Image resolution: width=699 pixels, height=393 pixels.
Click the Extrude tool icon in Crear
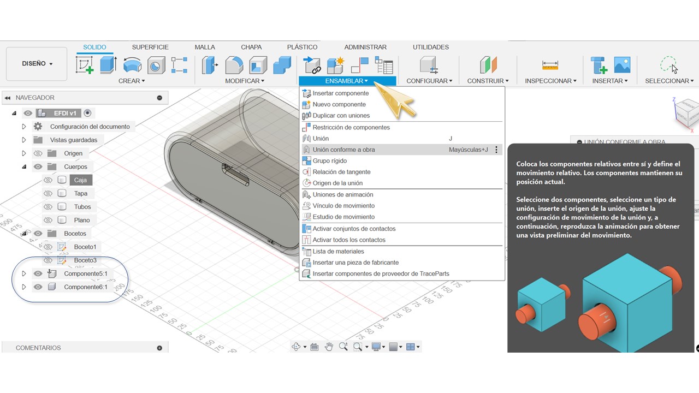pos(108,65)
